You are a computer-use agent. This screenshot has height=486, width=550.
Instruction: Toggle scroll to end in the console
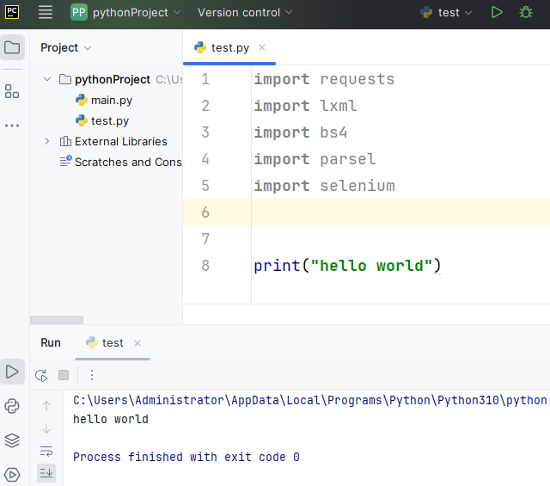(x=46, y=472)
